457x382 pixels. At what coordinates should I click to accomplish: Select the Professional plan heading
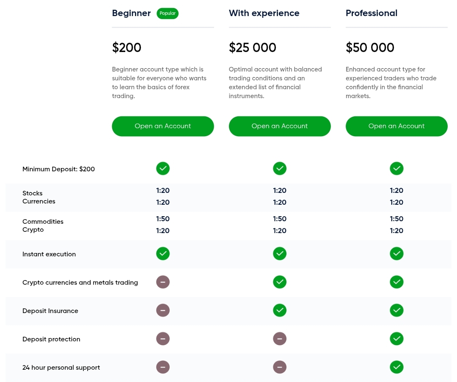point(372,13)
